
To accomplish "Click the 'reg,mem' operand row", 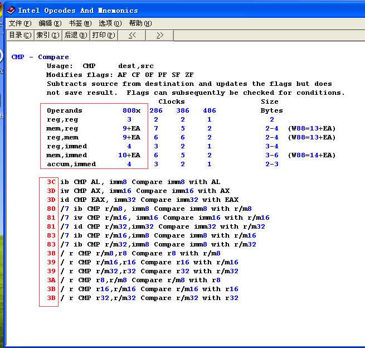I will click(x=62, y=137).
